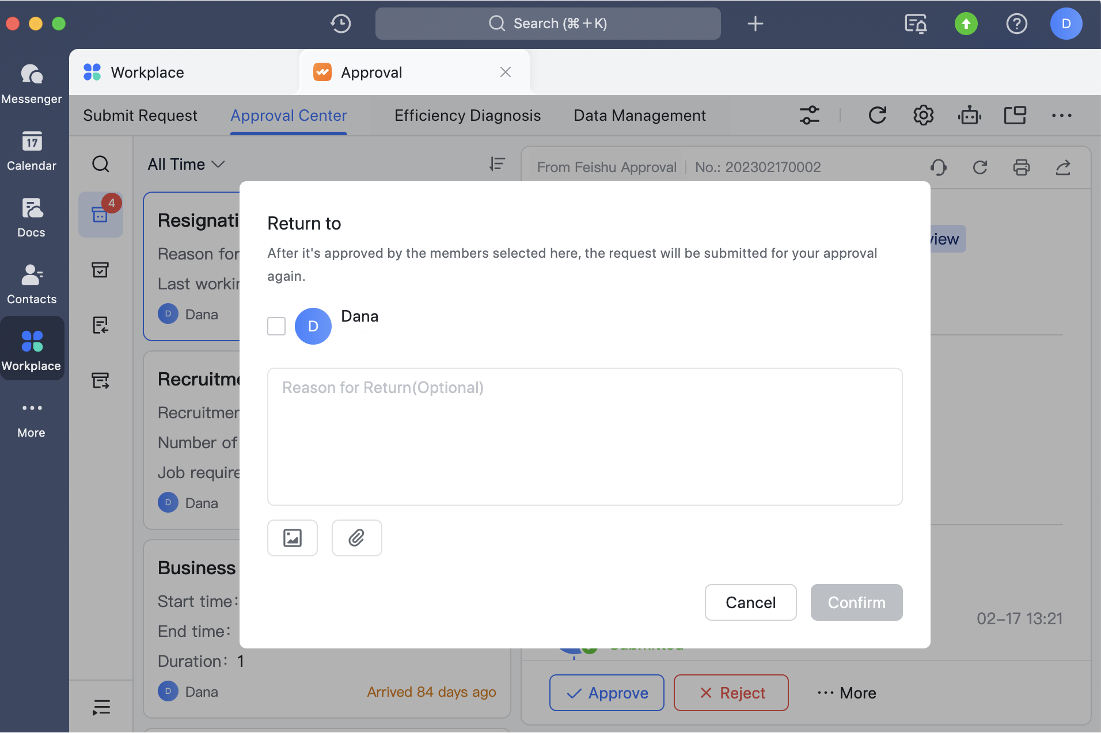The image size is (1101, 733).
Task: Click the attach file paperclip icon
Action: coord(356,538)
